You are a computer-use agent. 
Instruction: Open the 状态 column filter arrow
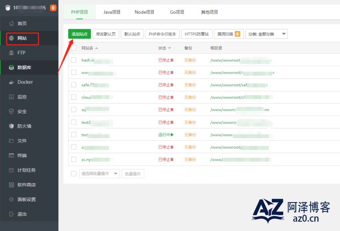[x=170, y=48]
